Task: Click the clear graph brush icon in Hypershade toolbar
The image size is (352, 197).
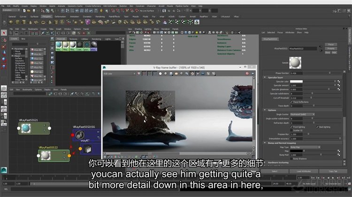Action: 43,33
